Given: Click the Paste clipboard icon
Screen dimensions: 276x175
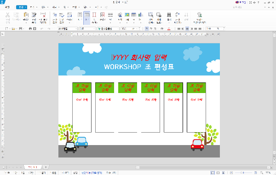Looking at the screenshot, I should point(26,15).
